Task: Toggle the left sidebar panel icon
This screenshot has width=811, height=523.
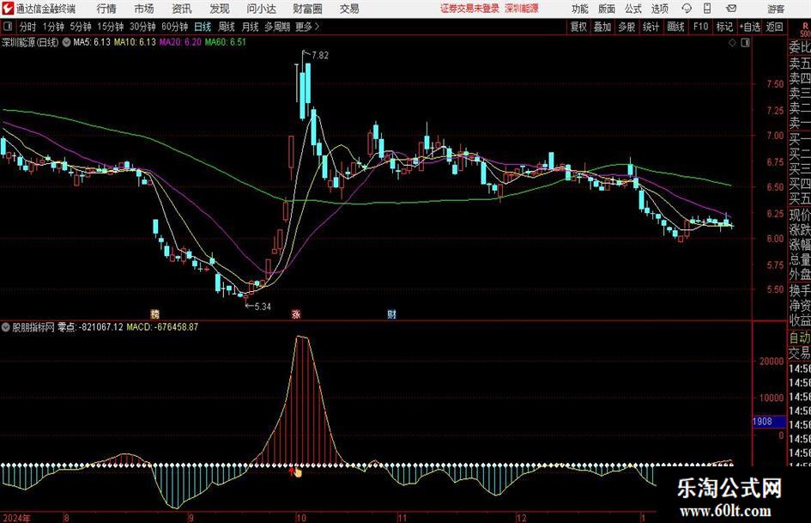Action: 8,27
